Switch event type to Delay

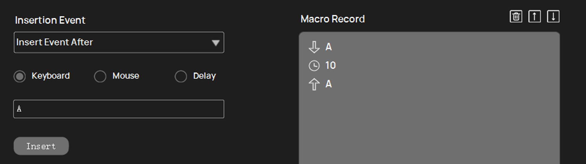click(x=181, y=76)
